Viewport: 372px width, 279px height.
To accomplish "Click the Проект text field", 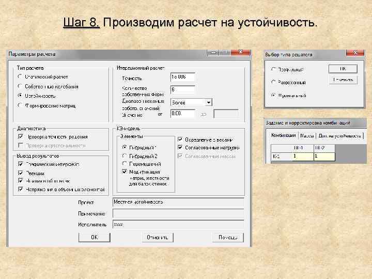I will 178,202.
